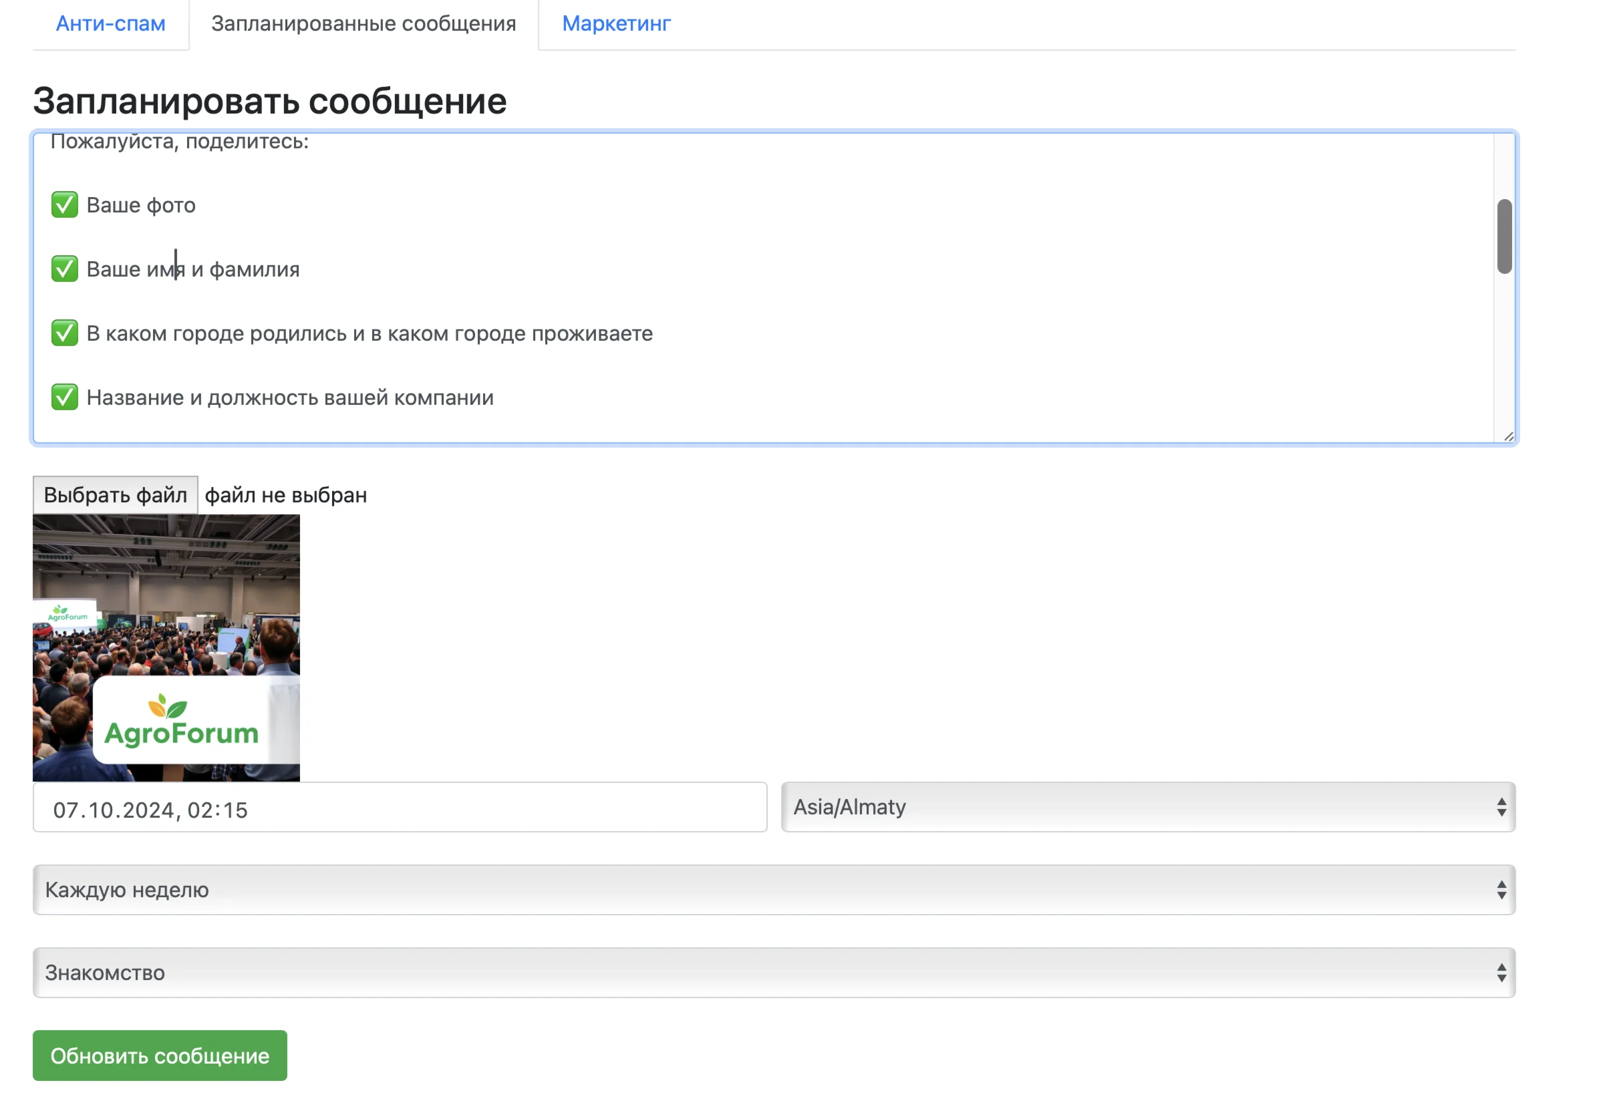This screenshot has width=1597, height=1113.
Task: Select 'Запланированные сообщения' tab
Action: 363,23
